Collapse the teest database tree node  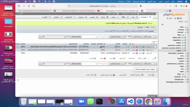click(188, 72)
